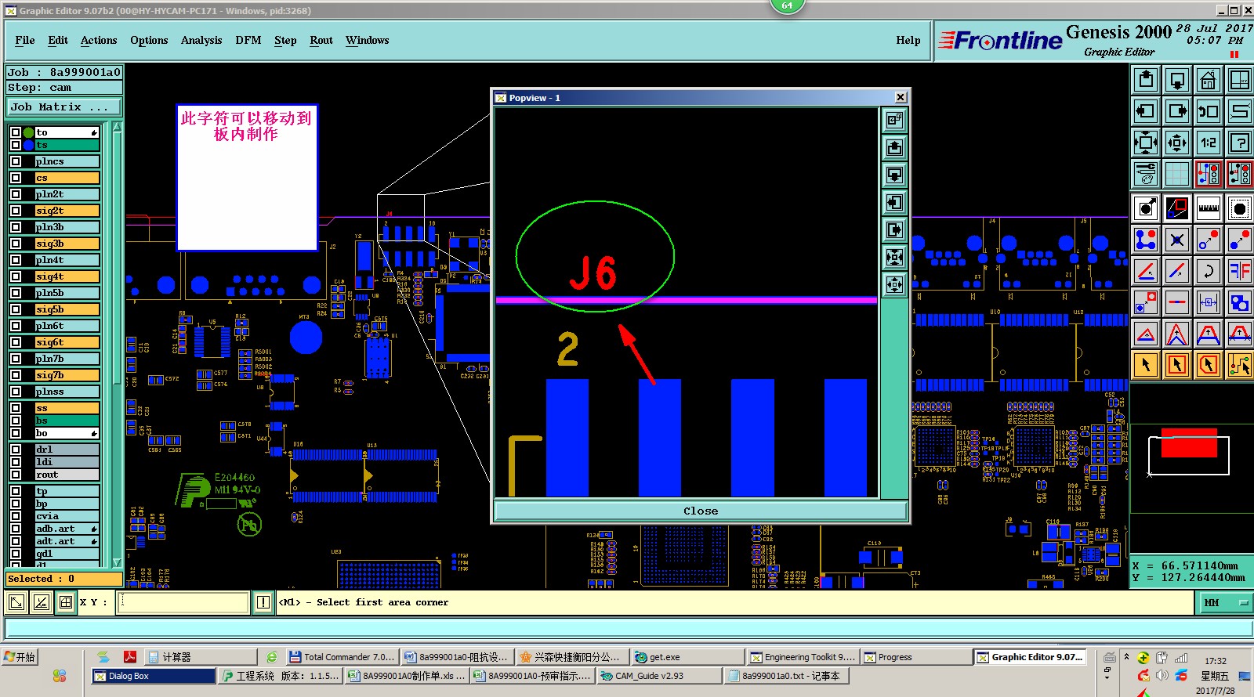Click the home view icon
Image resolution: width=1254 pixels, height=697 pixels.
click(1208, 80)
